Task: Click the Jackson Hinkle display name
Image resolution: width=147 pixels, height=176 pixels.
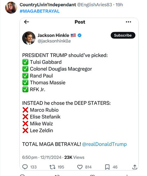Action: click(x=53, y=35)
